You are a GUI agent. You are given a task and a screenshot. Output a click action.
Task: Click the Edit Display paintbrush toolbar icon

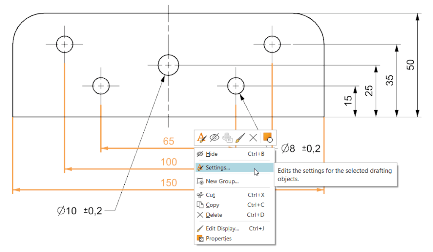pyautogui.click(x=240, y=138)
